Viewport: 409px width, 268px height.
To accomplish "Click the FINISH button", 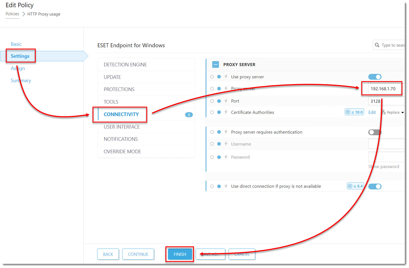I will coord(180,254).
